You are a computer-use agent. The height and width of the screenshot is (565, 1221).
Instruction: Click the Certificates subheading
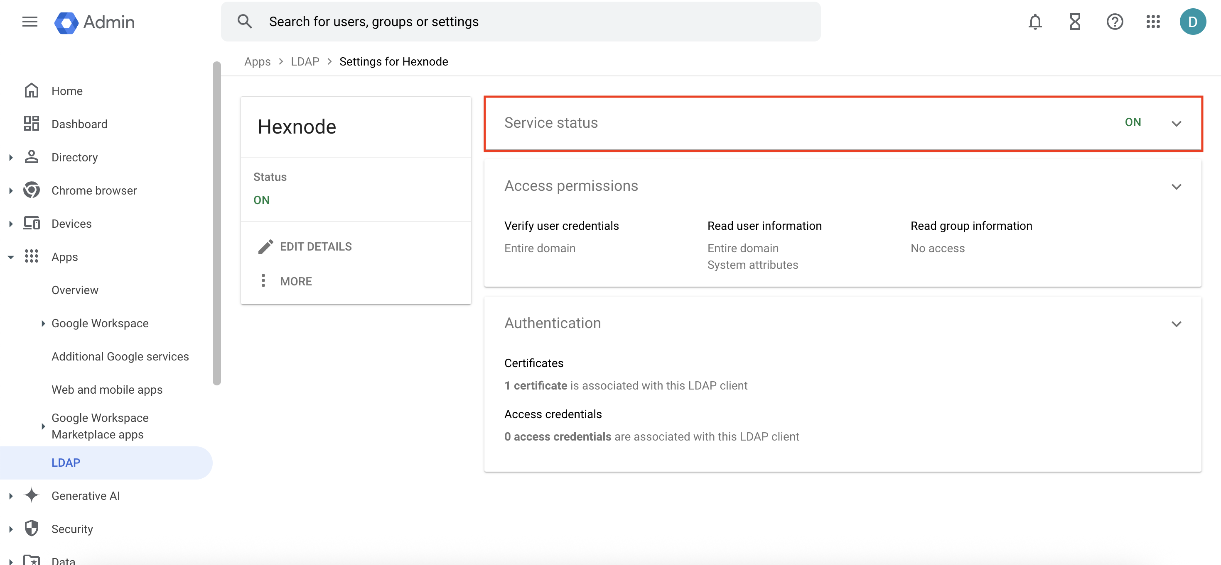pyautogui.click(x=534, y=363)
